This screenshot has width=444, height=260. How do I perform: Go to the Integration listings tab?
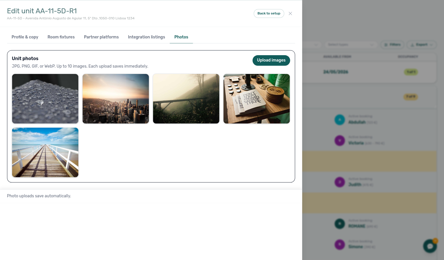click(147, 37)
